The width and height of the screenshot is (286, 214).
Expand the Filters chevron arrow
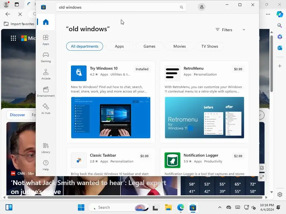coord(244,30)
